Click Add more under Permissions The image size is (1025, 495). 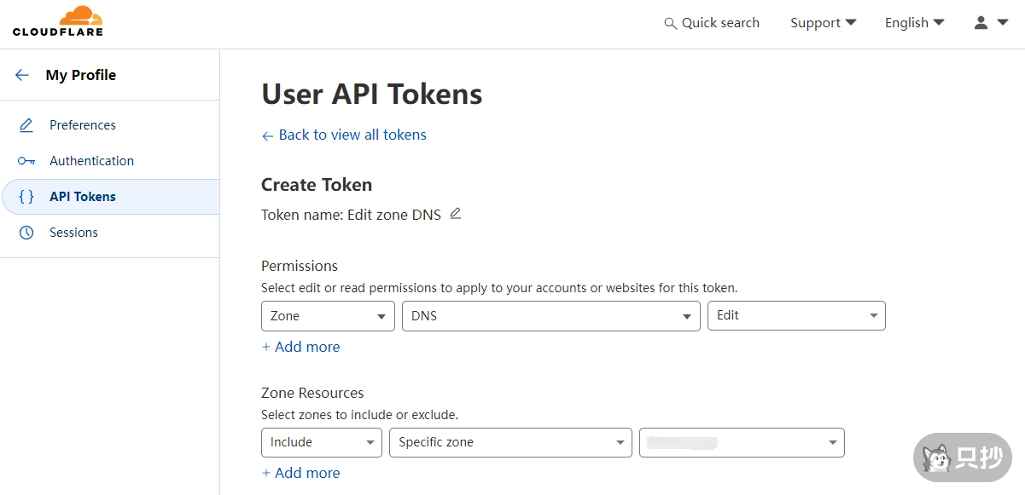click(x=300, y=347)
